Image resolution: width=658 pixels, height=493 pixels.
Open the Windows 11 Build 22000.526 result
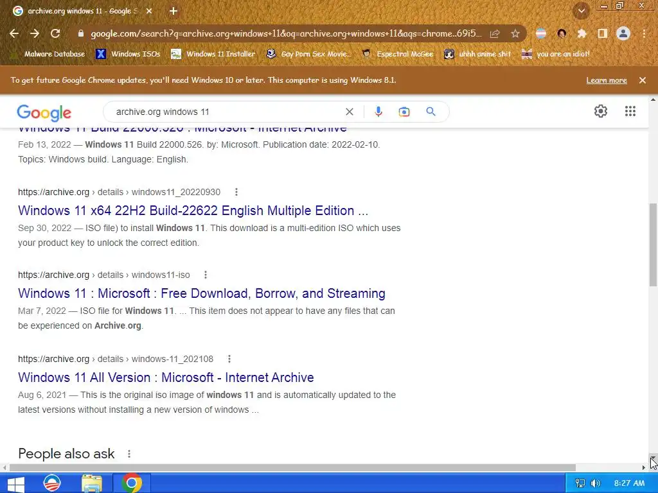182,130
